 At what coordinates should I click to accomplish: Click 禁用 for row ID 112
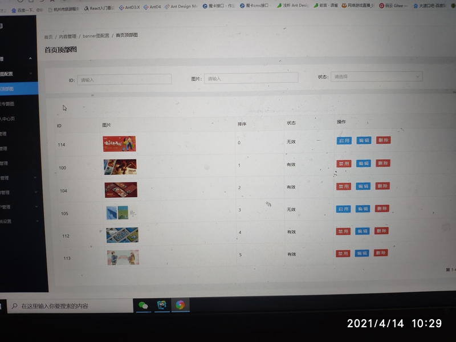[343, 231]
